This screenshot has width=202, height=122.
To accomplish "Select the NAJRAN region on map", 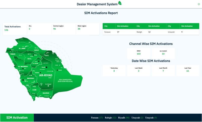I will click(x=46, y=93).
